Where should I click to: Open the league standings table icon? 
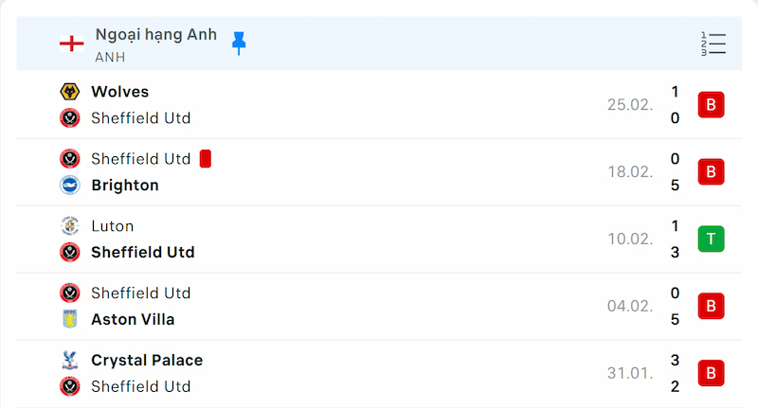(713, 44)
